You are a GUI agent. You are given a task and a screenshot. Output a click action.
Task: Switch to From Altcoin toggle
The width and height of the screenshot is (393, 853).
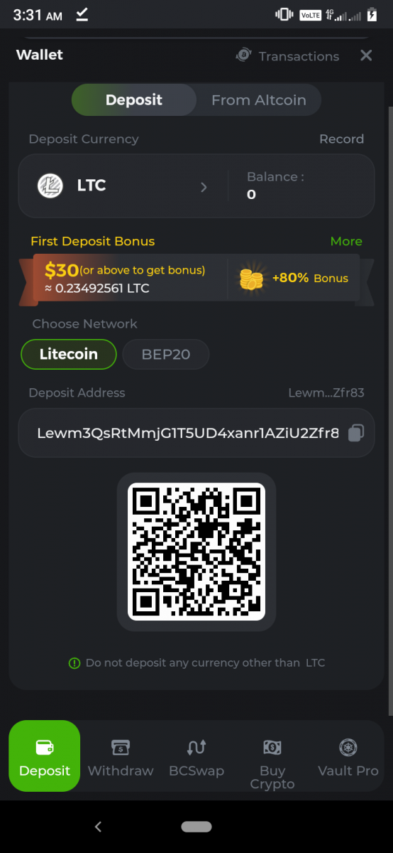[259, 100]
